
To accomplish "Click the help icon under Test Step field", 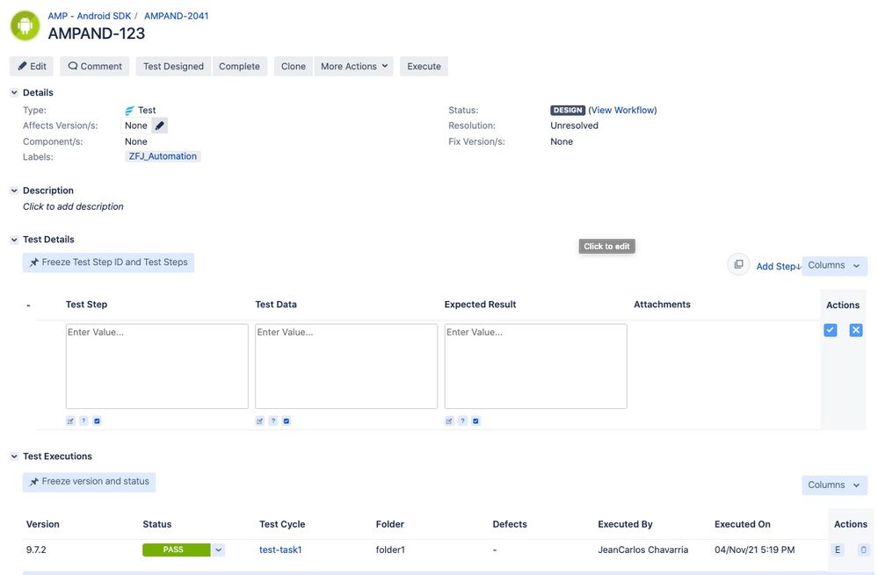I will (83, 420).
